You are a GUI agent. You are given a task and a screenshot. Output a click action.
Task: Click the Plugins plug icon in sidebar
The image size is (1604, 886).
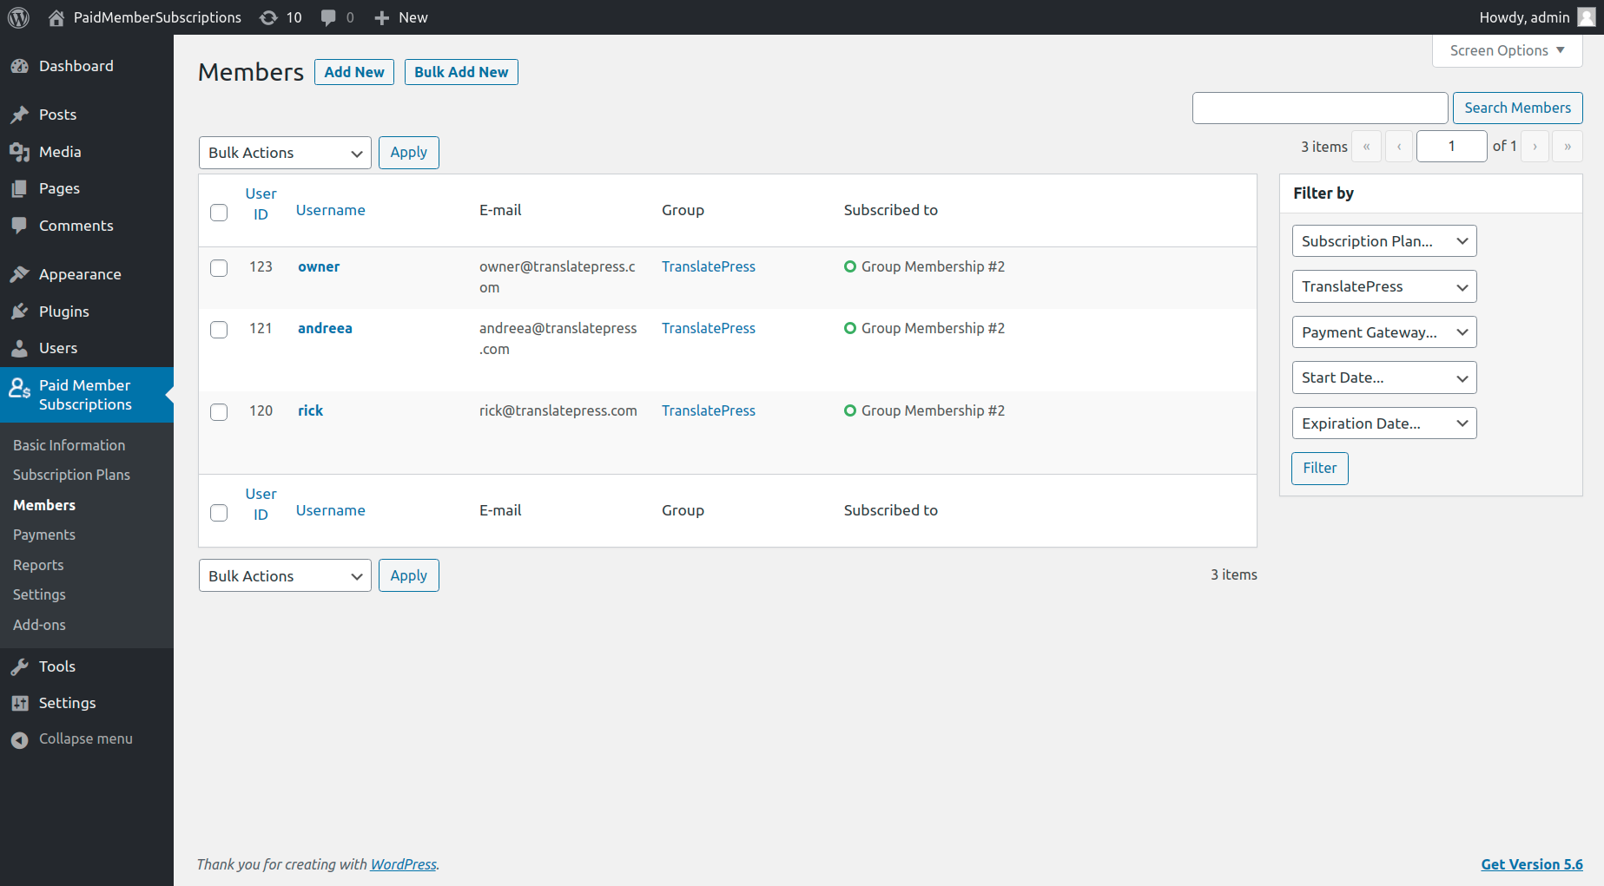click(19, 312)
